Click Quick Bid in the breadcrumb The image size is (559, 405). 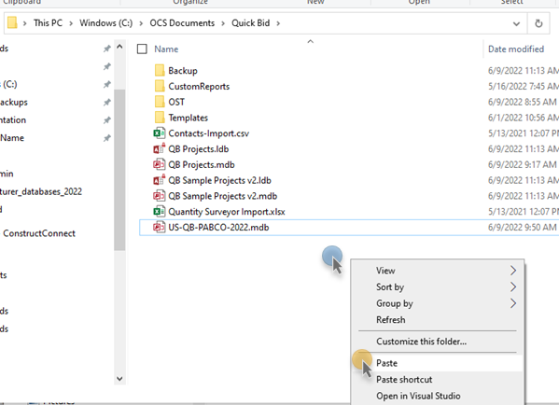click(x=251, y=23)
